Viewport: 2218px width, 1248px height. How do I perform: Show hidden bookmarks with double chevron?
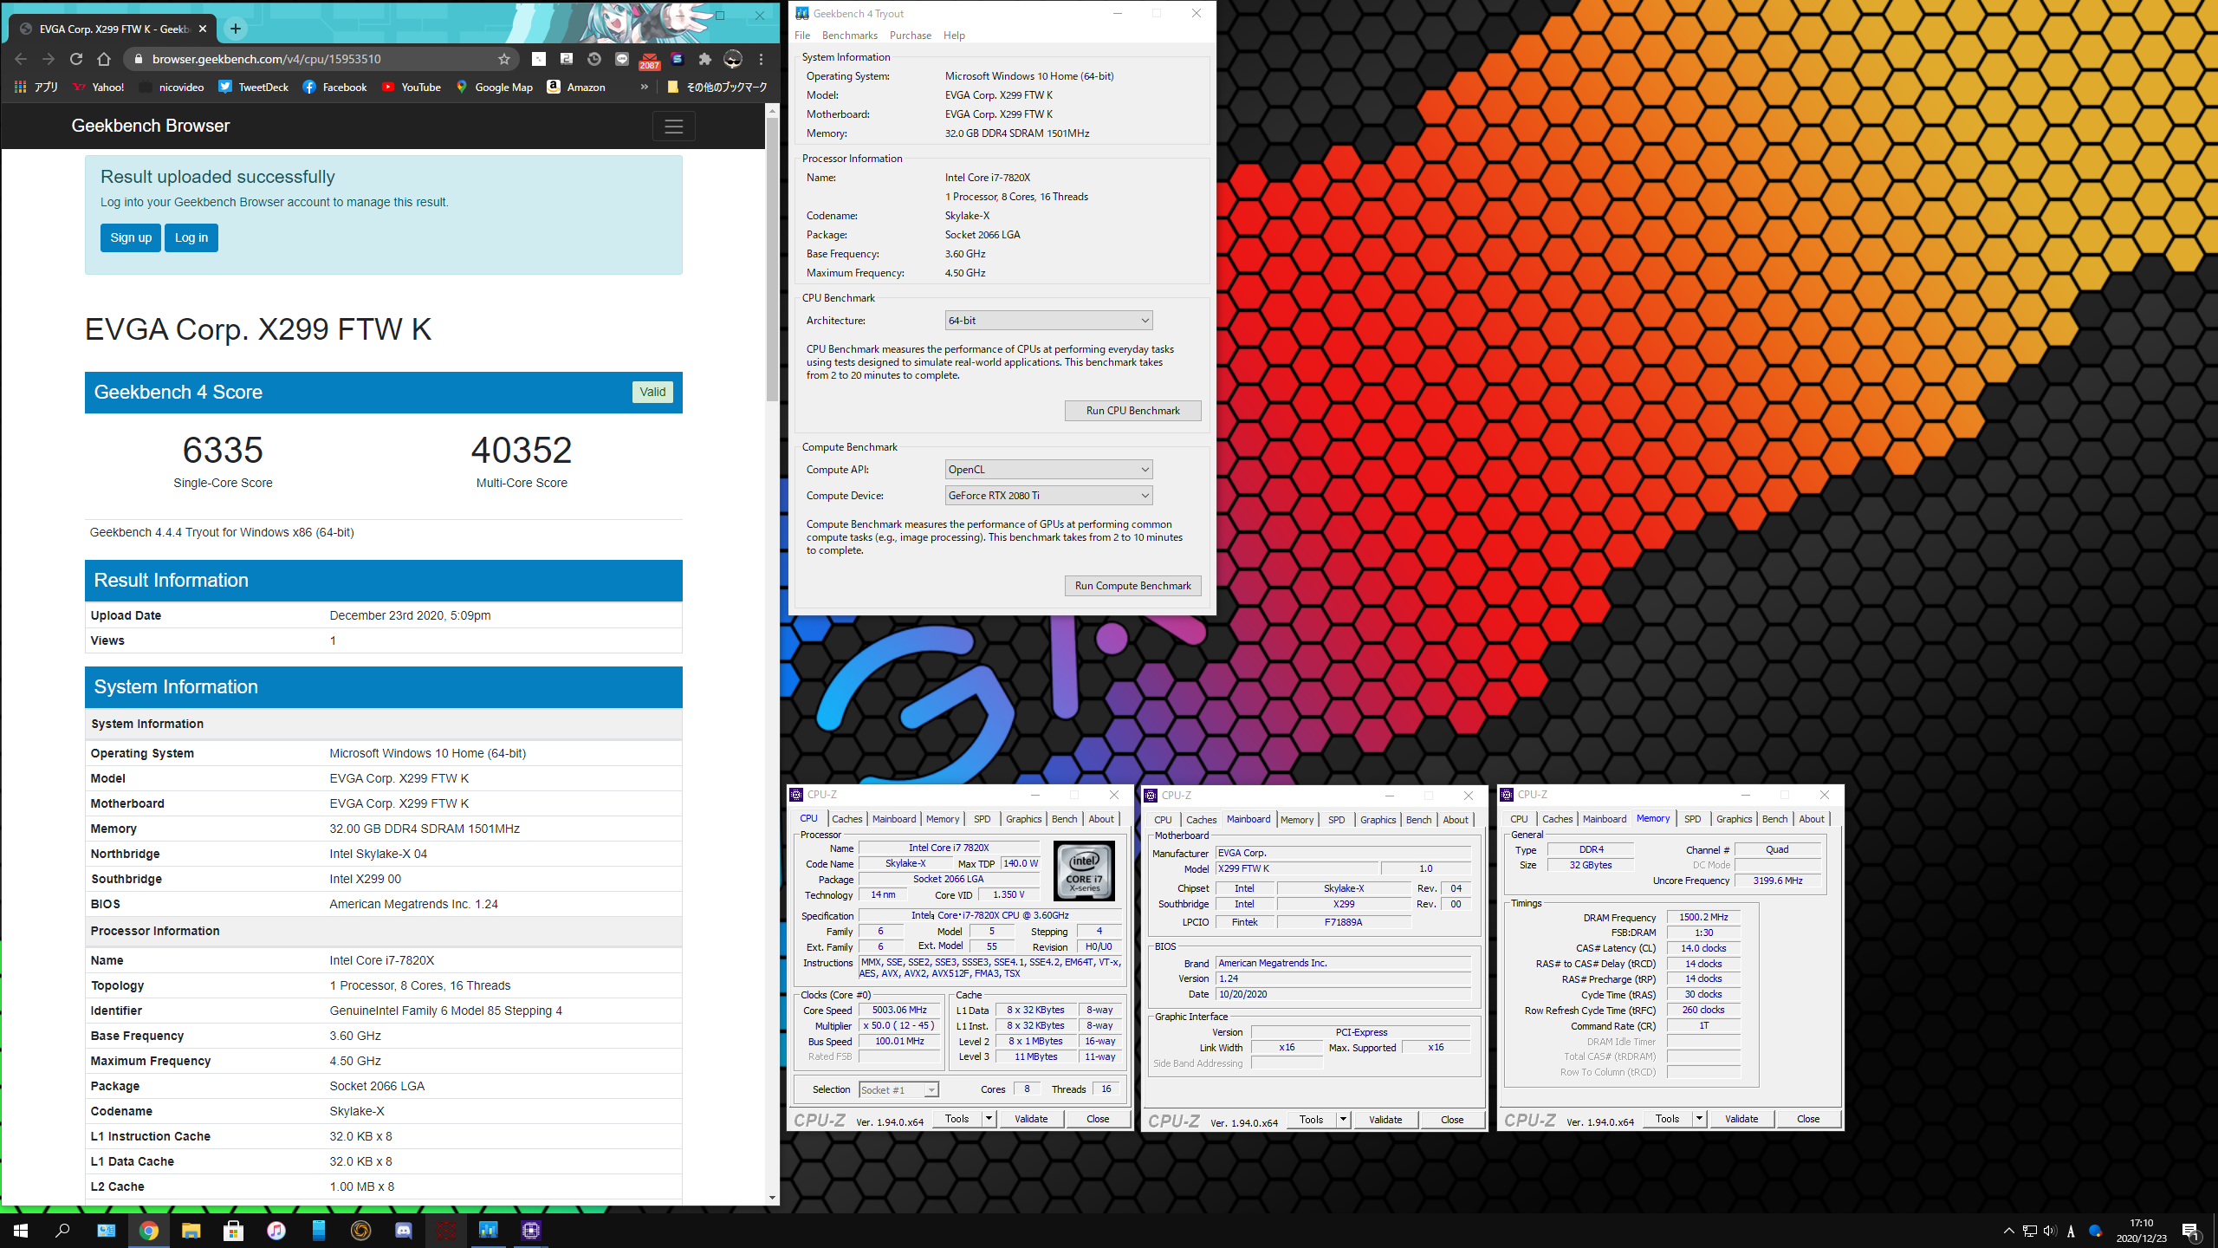[x=645, y=87]
